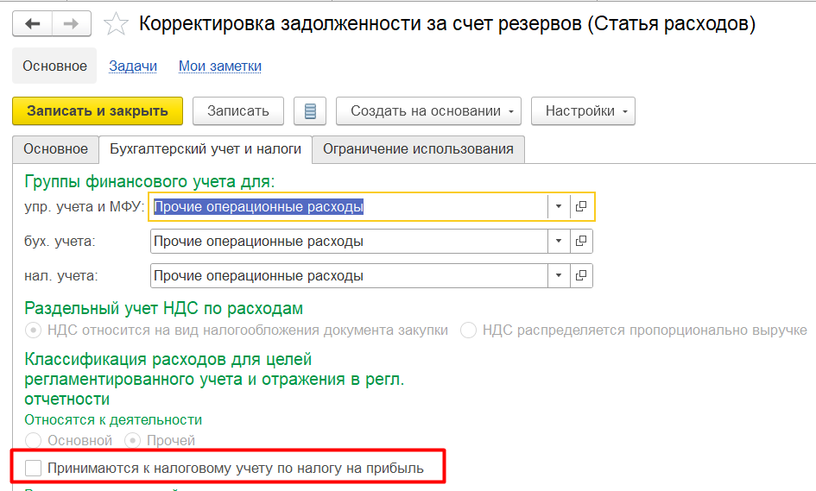This screenshot has height=491, width=816.
Task: Click the forward navigation arrow
Action: tap(71, 24)
